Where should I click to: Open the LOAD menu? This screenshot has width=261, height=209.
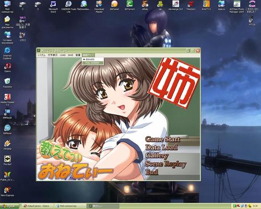coord(63,55)
